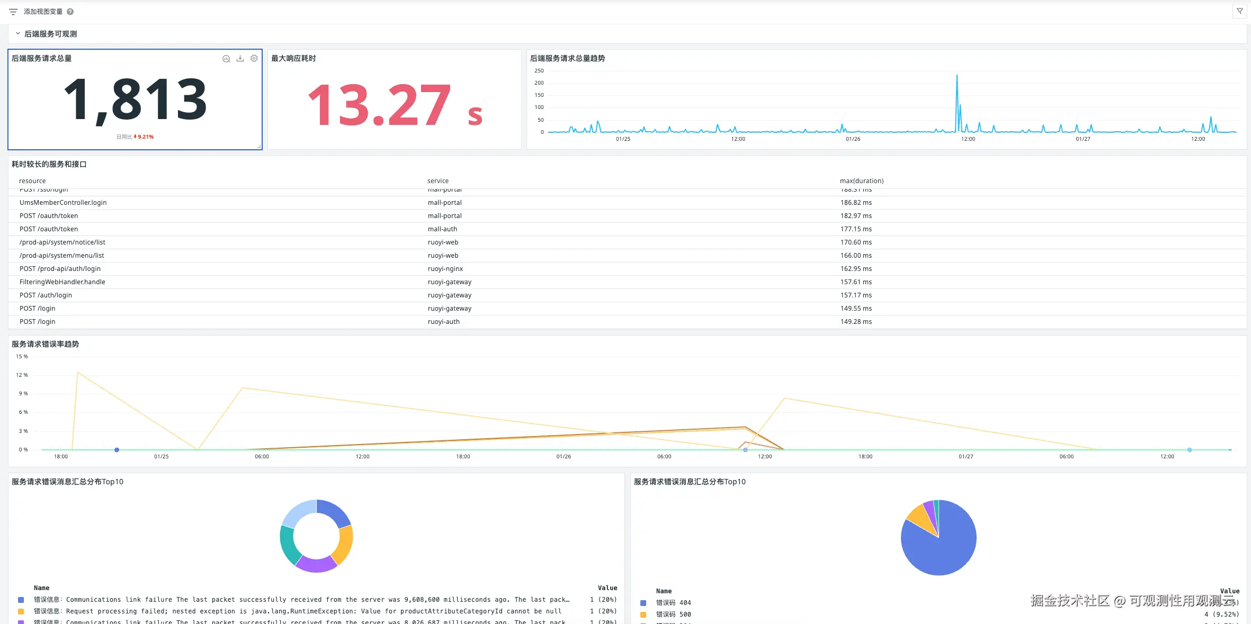Toggle the 错误码 500 legend entry
The image size is (1251, 624).
(x=673, y=614)
